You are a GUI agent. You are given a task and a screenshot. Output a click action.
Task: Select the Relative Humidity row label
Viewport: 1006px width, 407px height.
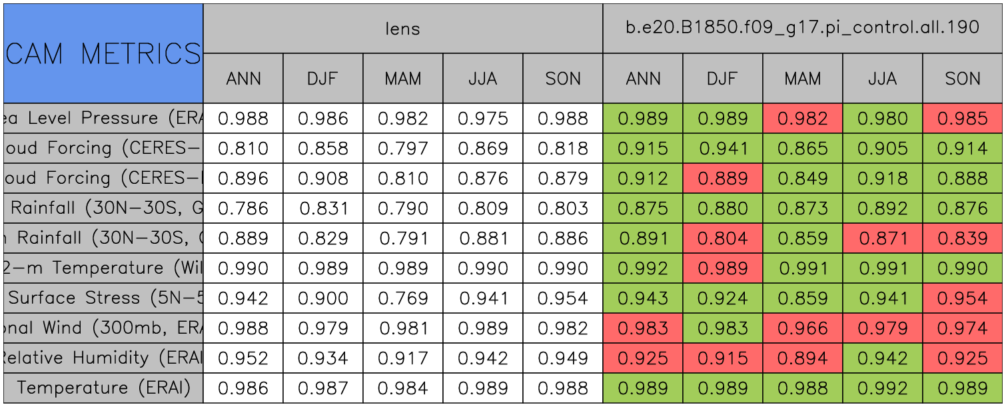[103, 358]
